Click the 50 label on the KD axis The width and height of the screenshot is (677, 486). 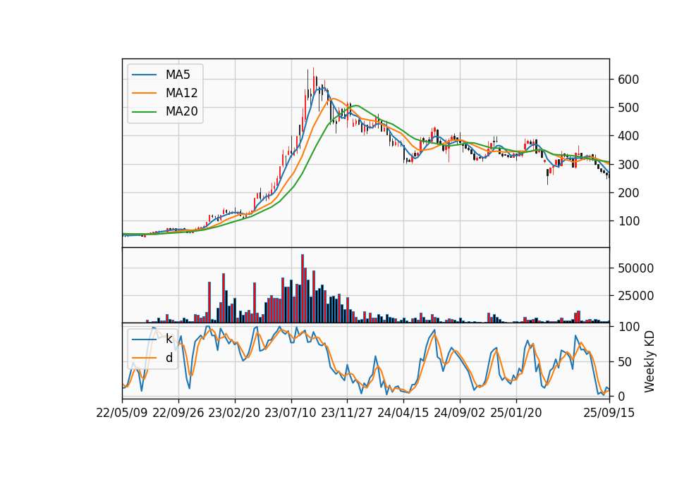point(626,362)
